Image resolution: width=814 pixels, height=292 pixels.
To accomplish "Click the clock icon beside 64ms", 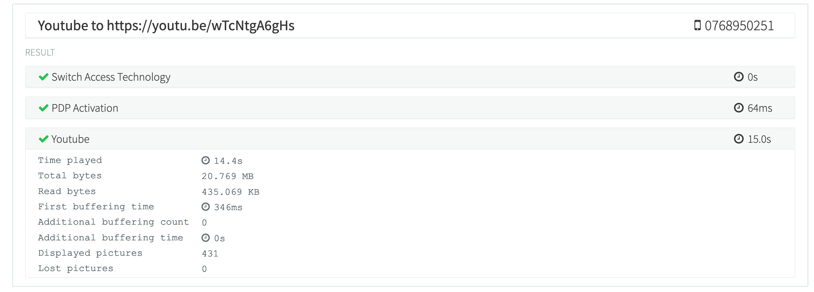I will [x=738, y=108].
